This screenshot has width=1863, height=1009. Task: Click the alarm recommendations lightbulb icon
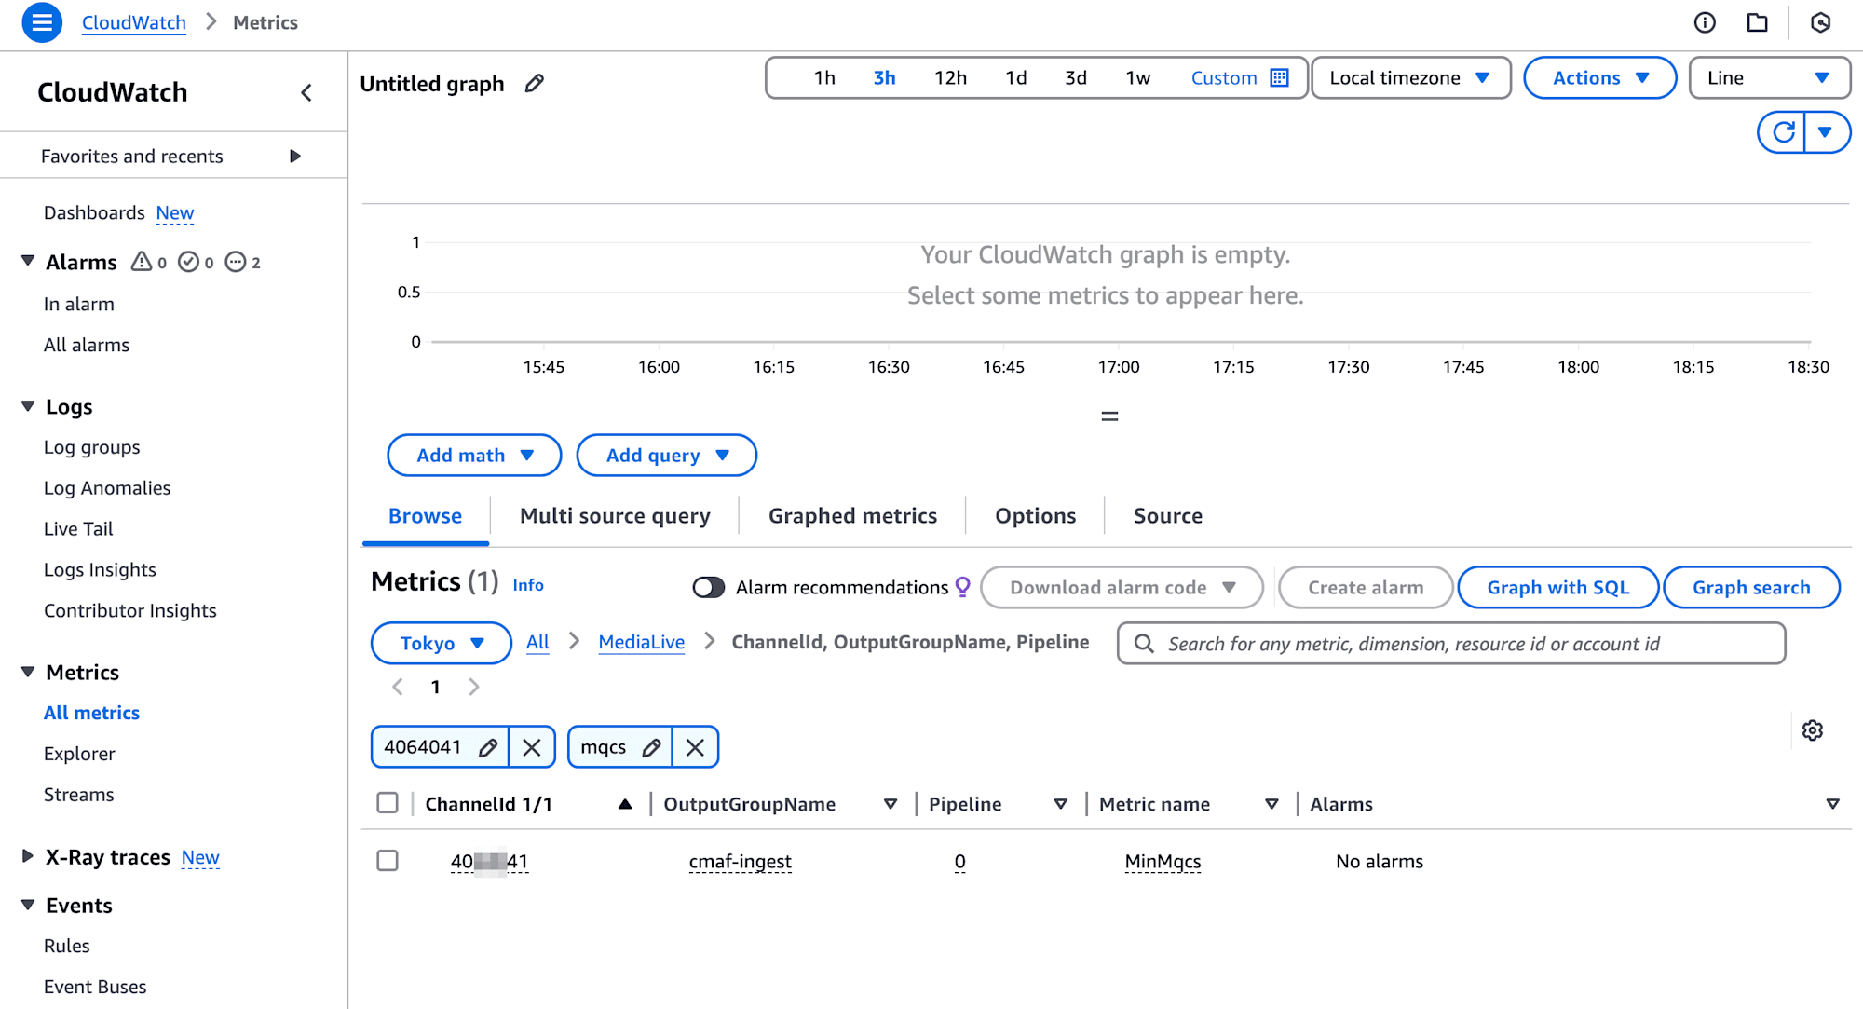[963, 587]
